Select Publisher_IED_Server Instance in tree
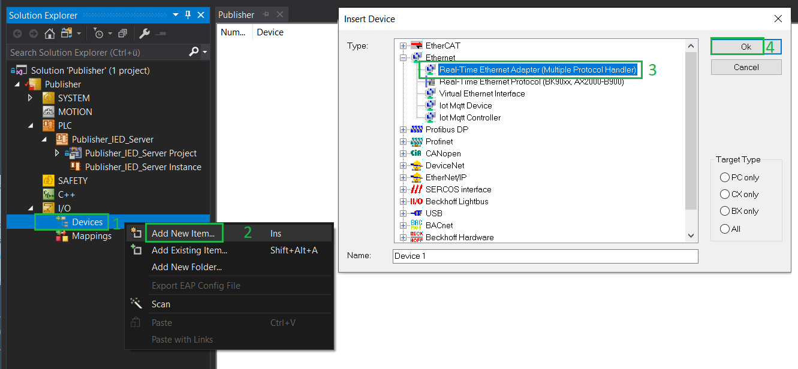Viewport: 798px width, 369px height. point(143,167)
